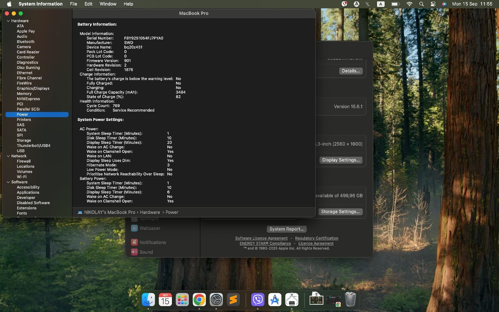The image size is (499, 312).
Task: Open Finder from the Dock
Action: pyautogui.click(x=148, y=300)
